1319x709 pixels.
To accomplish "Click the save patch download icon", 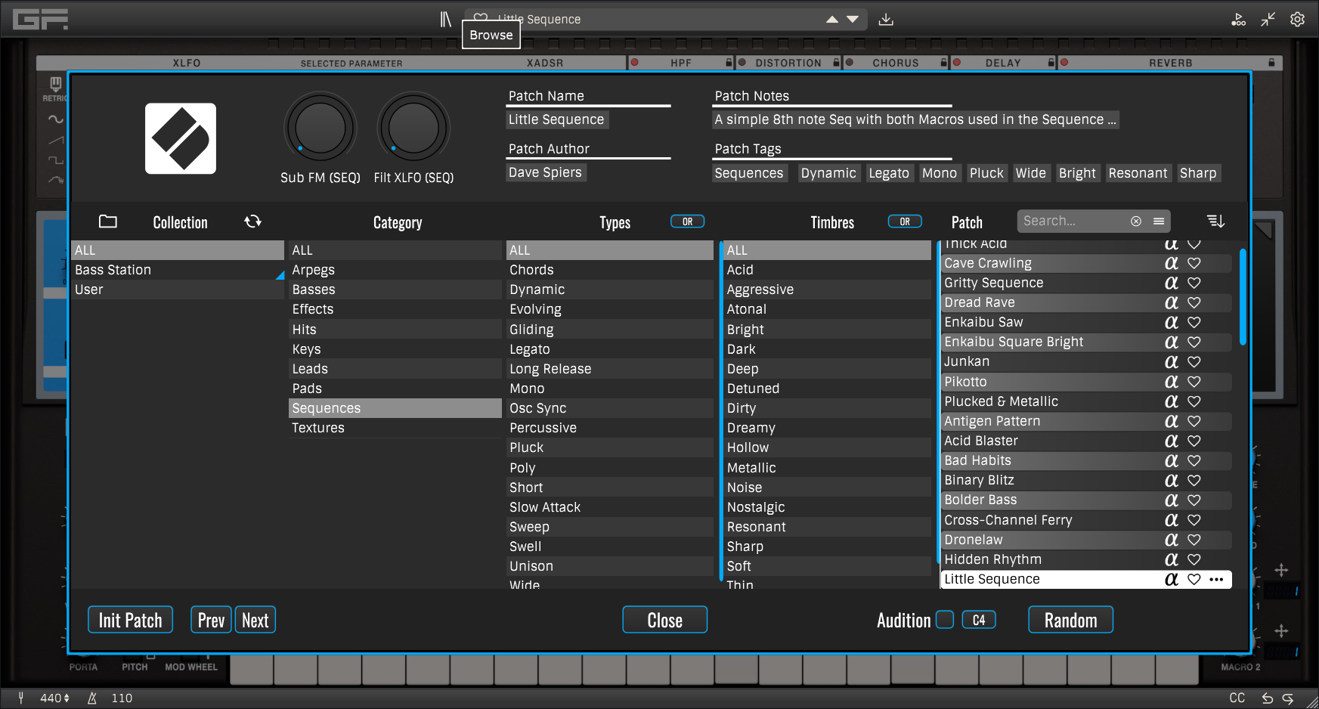I will point(886,20).
